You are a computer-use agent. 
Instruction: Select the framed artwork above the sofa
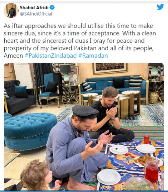click(110, 68)
